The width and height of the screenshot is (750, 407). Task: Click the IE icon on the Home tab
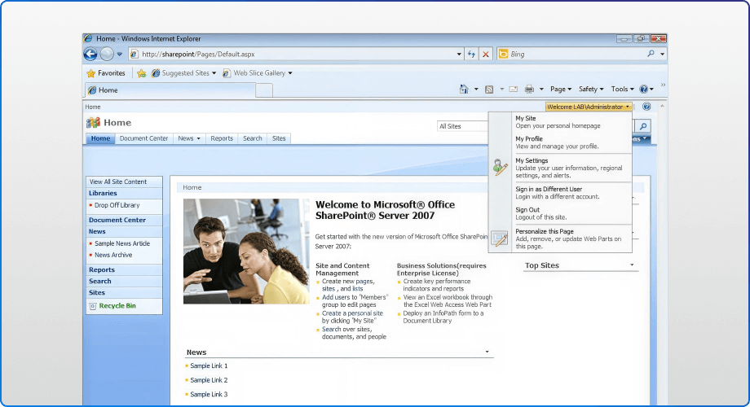tap(92, 90)
